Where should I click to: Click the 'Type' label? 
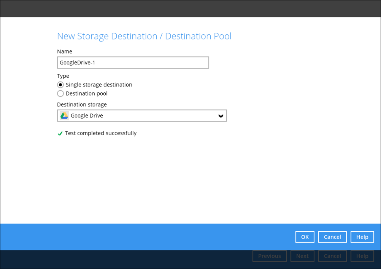point(63,76)
